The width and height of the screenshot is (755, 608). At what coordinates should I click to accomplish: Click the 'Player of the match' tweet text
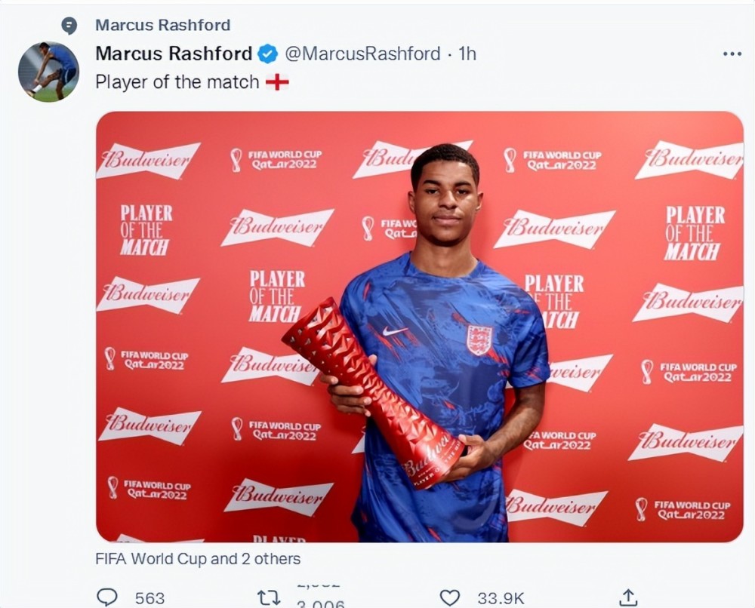(177, 82)
